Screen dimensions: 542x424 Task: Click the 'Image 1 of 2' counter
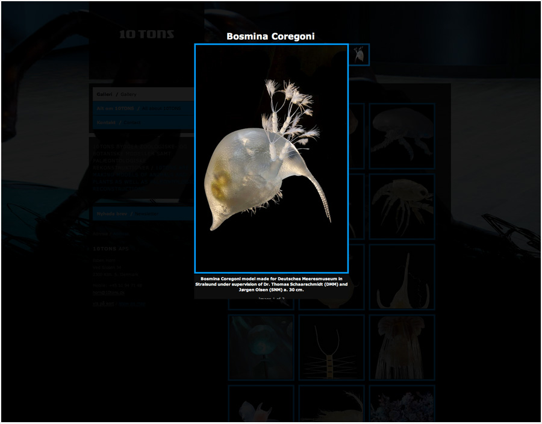tap(272, 298)
